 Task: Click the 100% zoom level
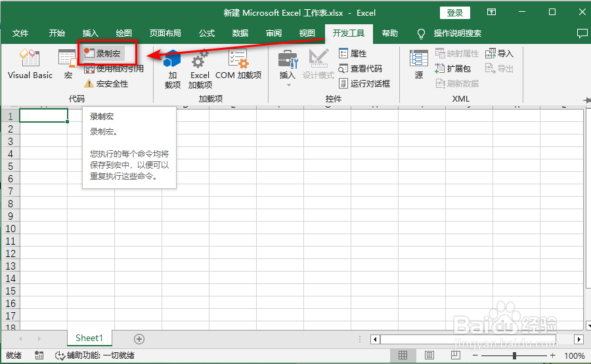pyautogui.click(x=575, y=355)
